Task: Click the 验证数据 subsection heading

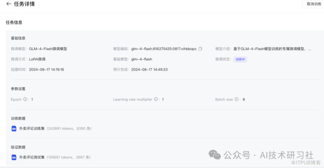Action: coord(18,147)
